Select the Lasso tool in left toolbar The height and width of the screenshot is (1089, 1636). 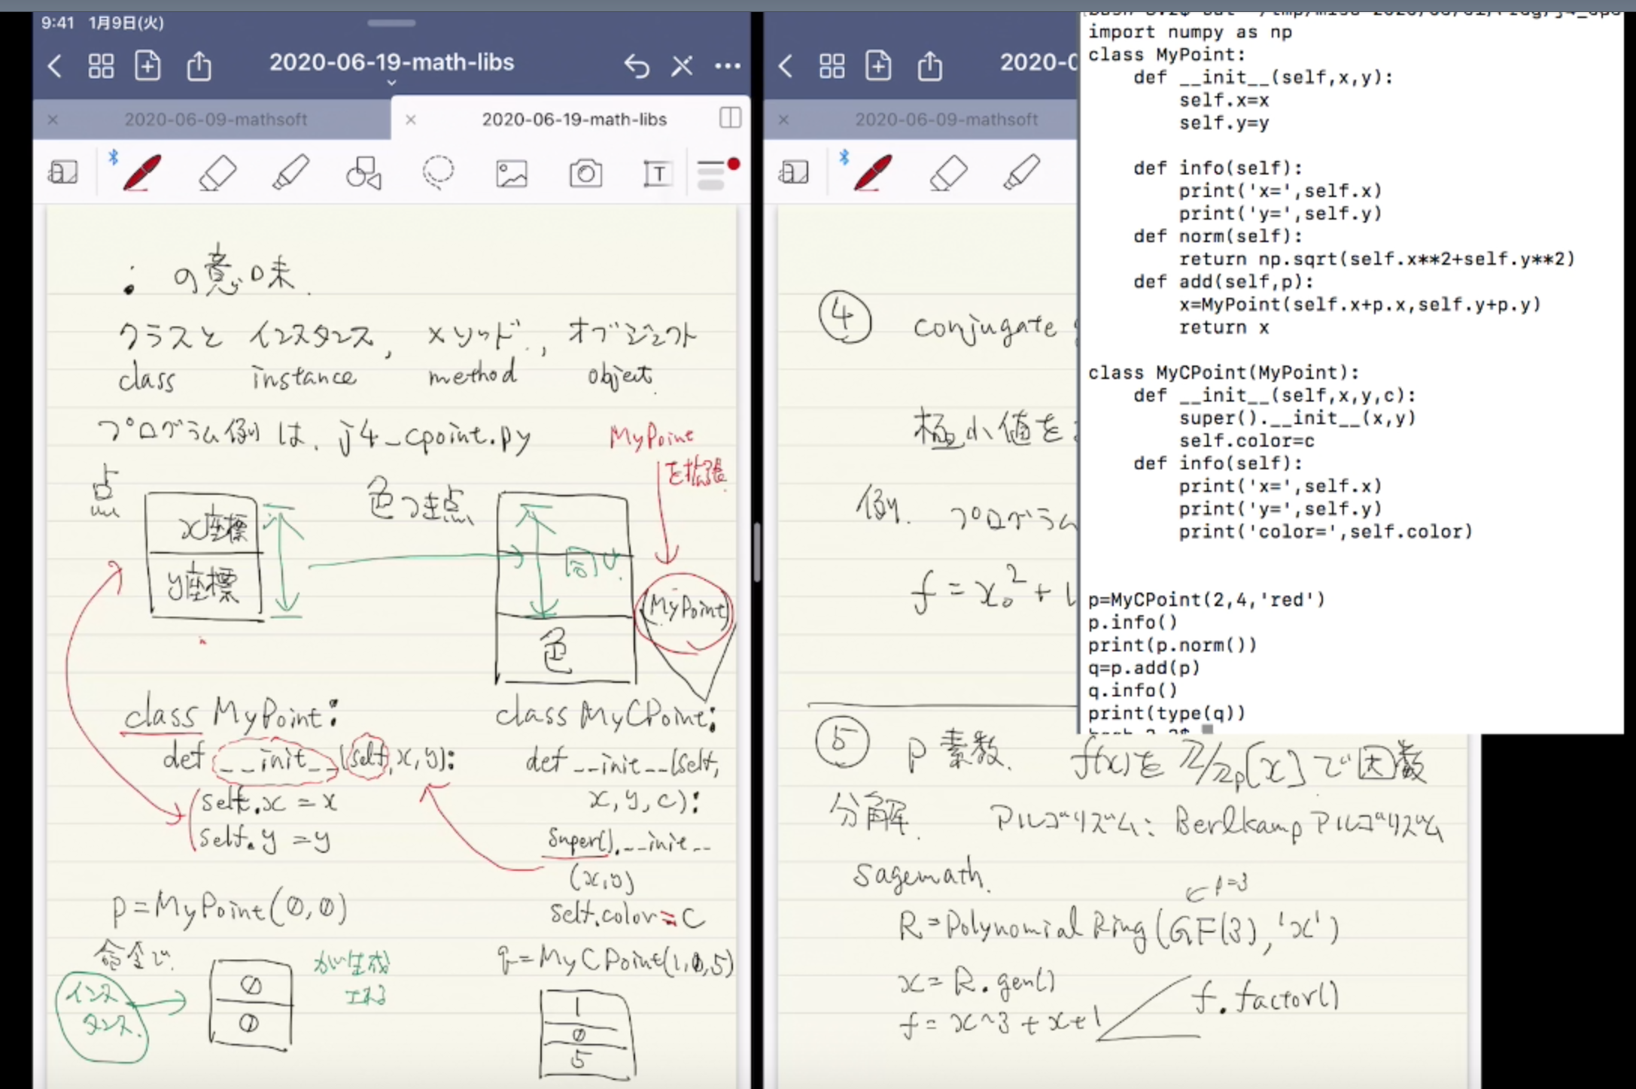[x=438, y=172]
